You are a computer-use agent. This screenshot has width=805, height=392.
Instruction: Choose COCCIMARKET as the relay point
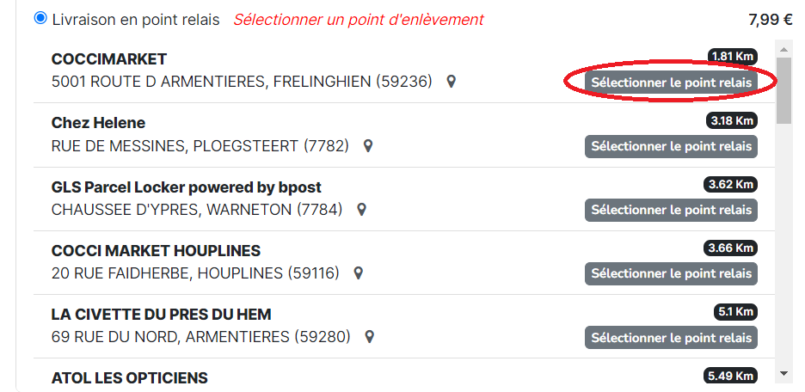click(x=671, y=83)
